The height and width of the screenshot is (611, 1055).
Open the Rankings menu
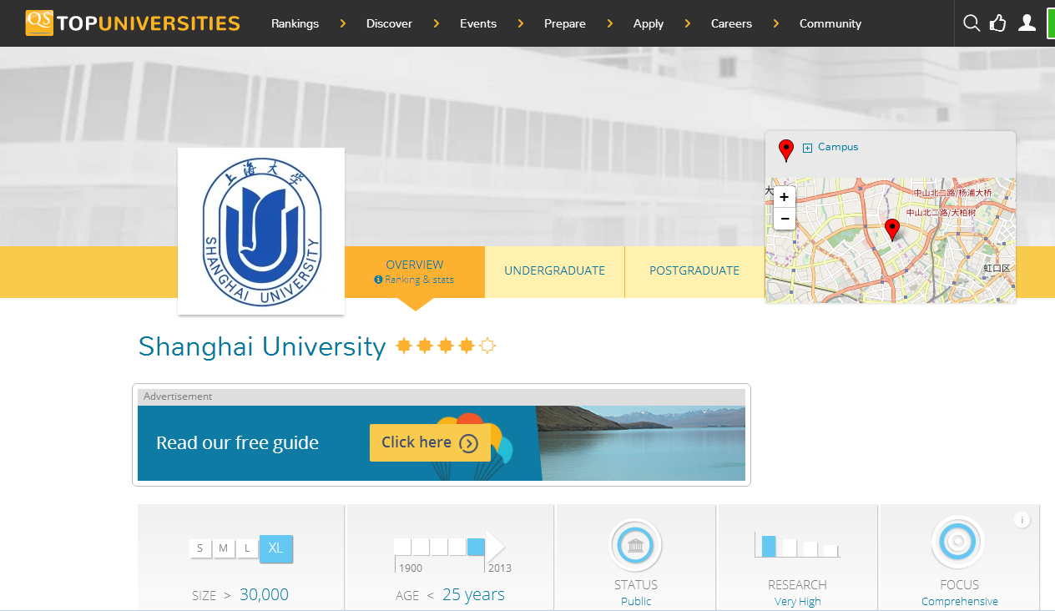[295, 23]
